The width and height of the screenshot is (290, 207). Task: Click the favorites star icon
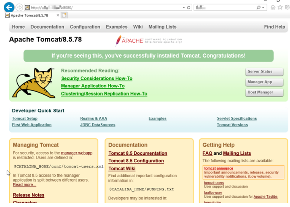click(280, 7)
